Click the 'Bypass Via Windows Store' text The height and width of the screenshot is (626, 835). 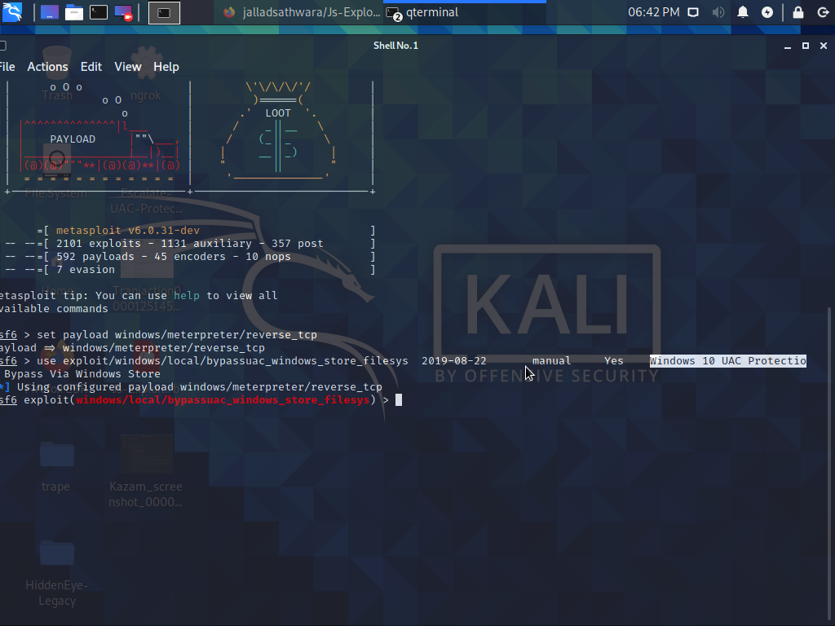tap(82, 373)
